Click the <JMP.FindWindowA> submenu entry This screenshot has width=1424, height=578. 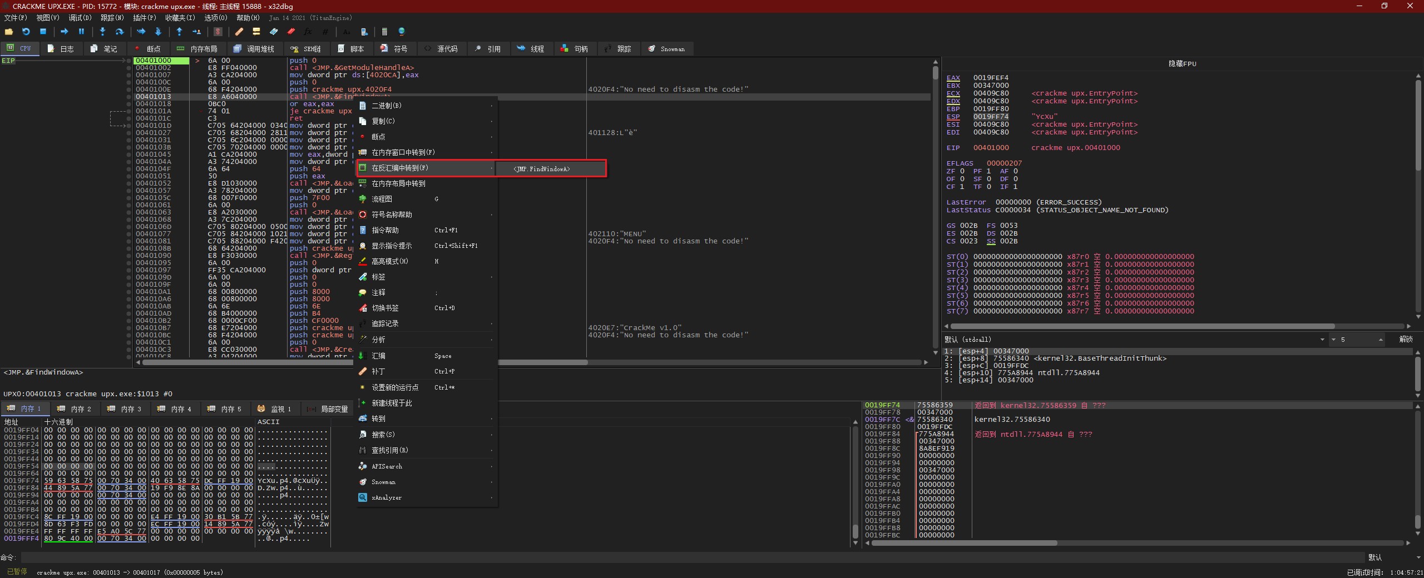[x=542, y=169]
